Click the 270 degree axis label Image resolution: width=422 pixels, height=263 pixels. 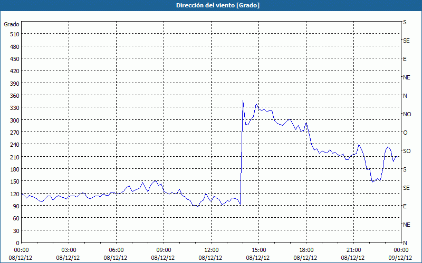coord(15,133)
